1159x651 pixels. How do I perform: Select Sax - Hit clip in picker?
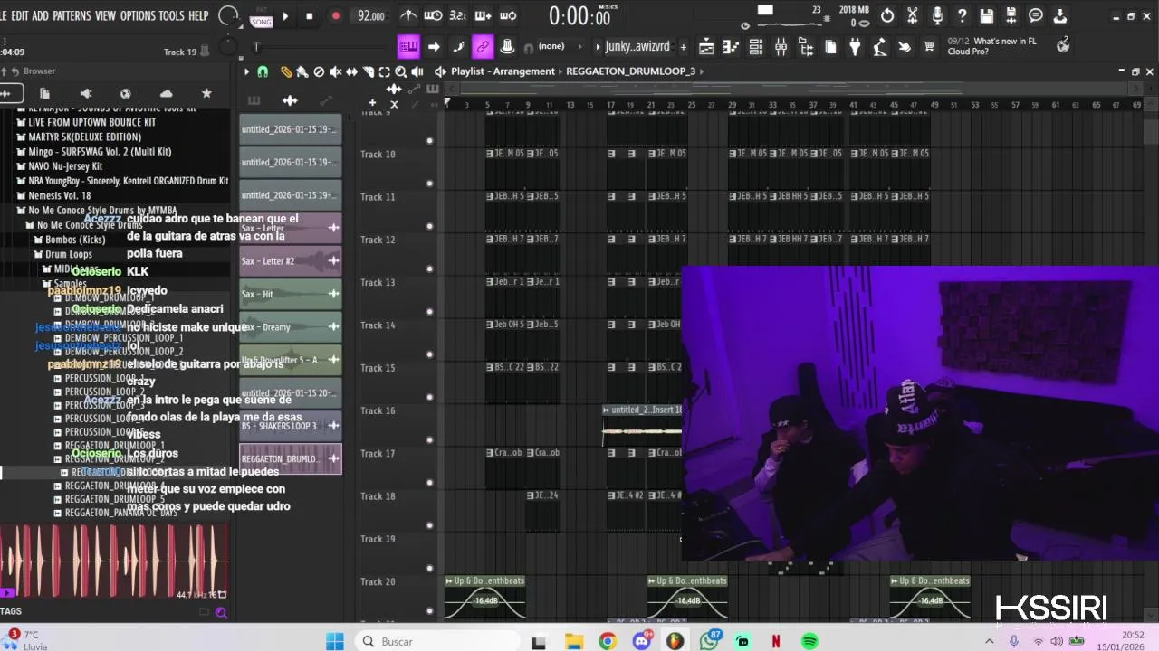(x=291, y=294)
